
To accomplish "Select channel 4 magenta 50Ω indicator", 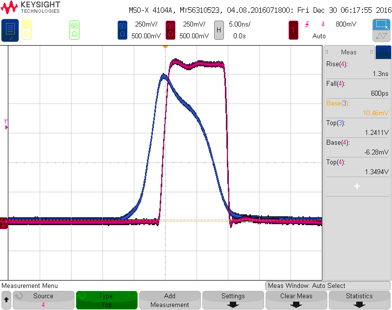I will point(170,30).
